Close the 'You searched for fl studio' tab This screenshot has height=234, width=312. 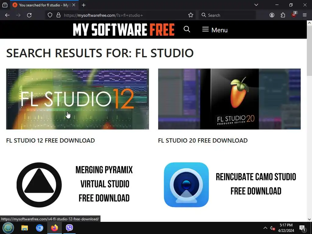click(x=74, y=5)
